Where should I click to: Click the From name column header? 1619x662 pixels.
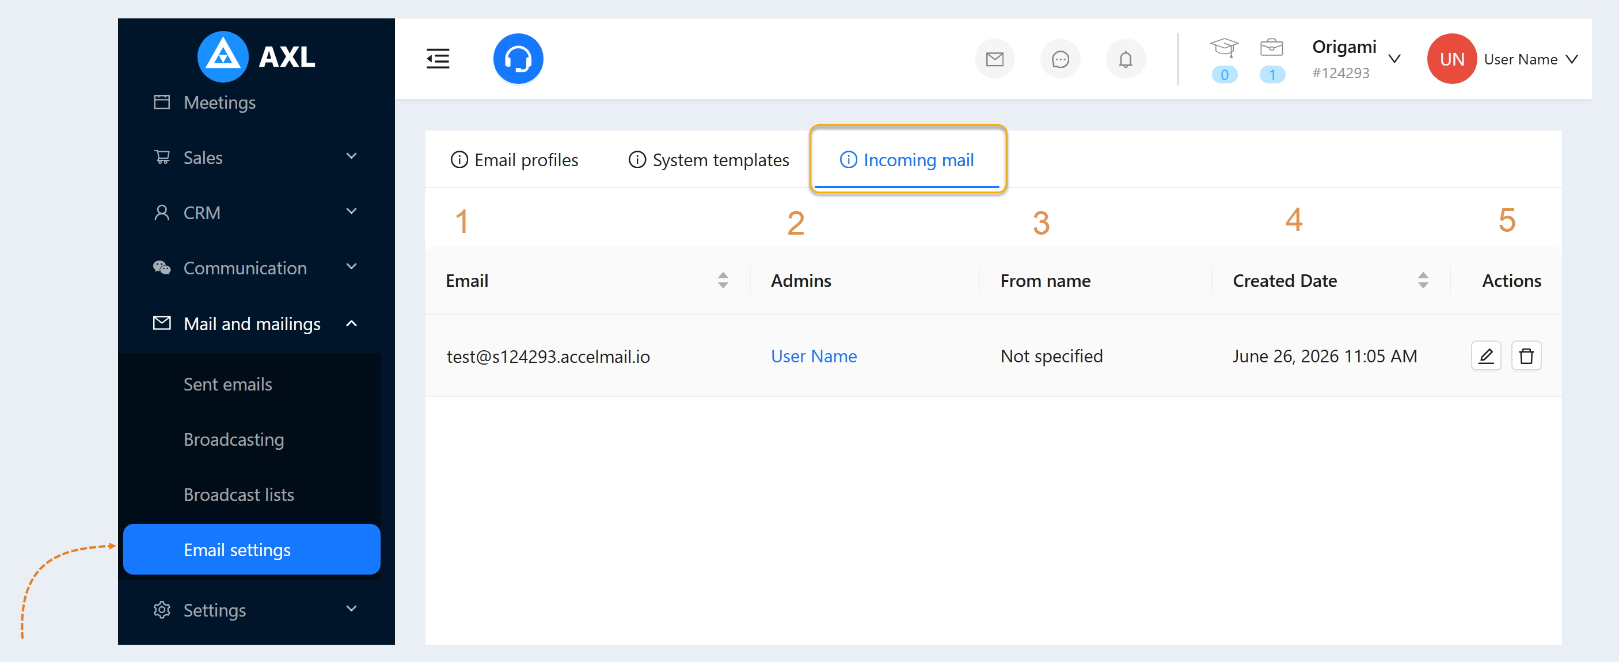pos(1044,280)
